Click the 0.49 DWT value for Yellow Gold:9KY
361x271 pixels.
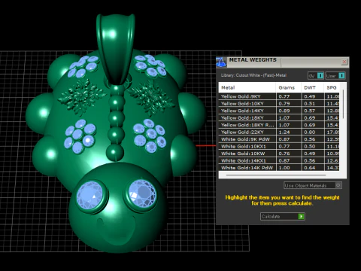pos(309,96)
